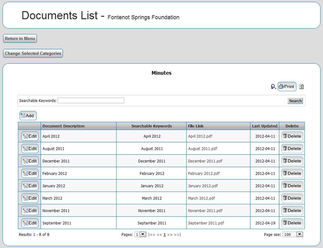Edit the January 2012 document row

point(30,186)
